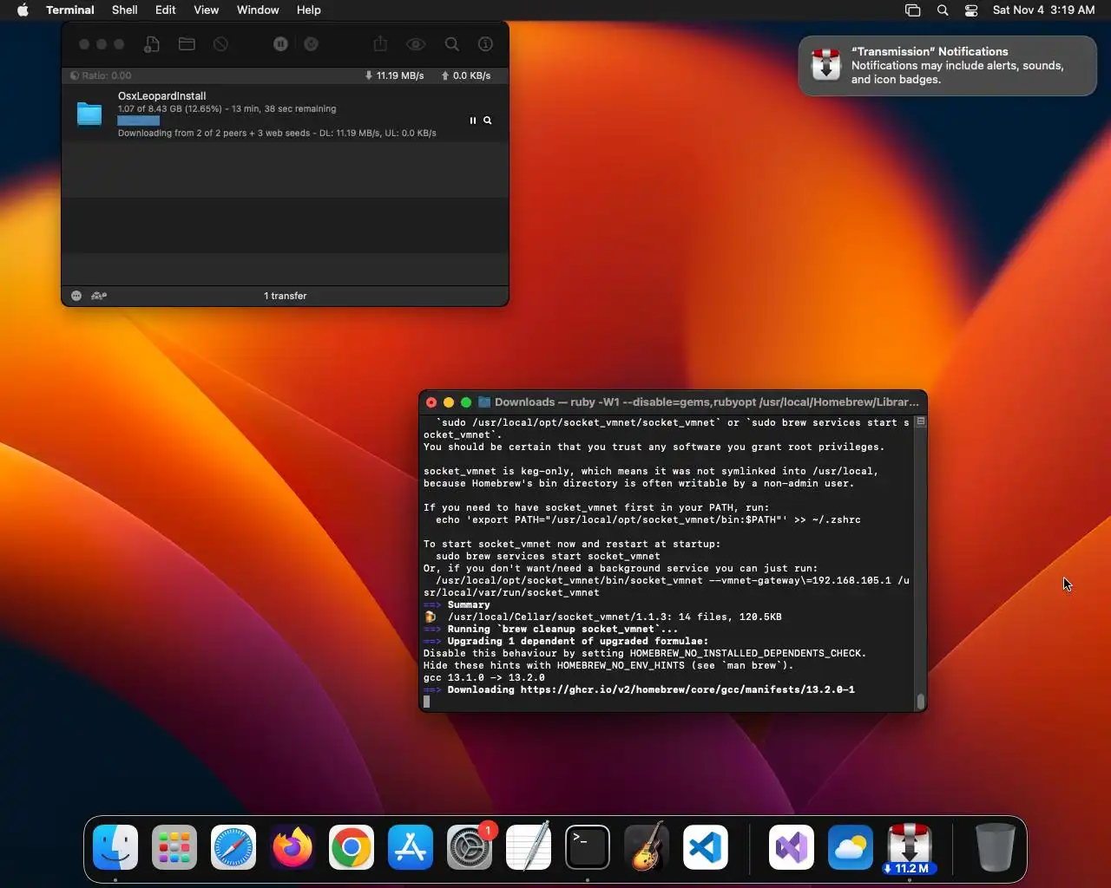Click Create Torrent File icon in Transmission toolbar
This screenshot has width=1111, height=888.
pyautogui.click(x=152, y=44)
